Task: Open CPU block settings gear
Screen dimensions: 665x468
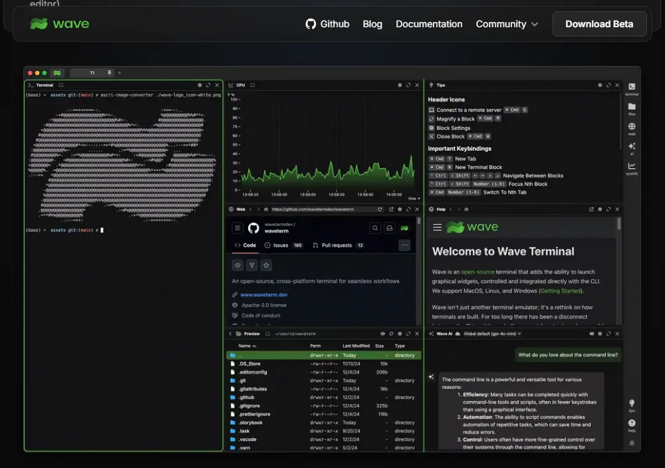Action: (400, 85)
